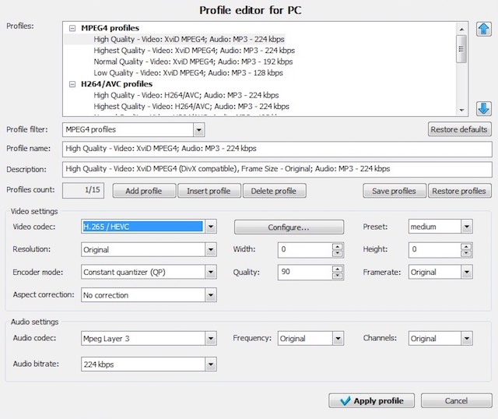Open the Framerate dropdown

(x=467, y=272)
